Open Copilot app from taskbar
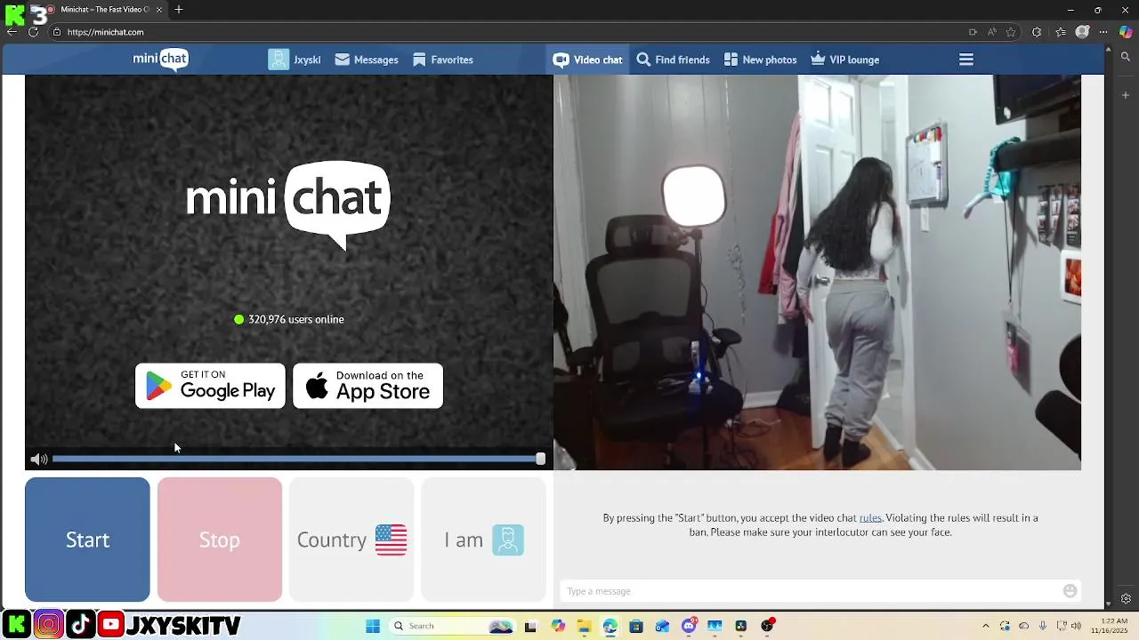 click(558, 626)
